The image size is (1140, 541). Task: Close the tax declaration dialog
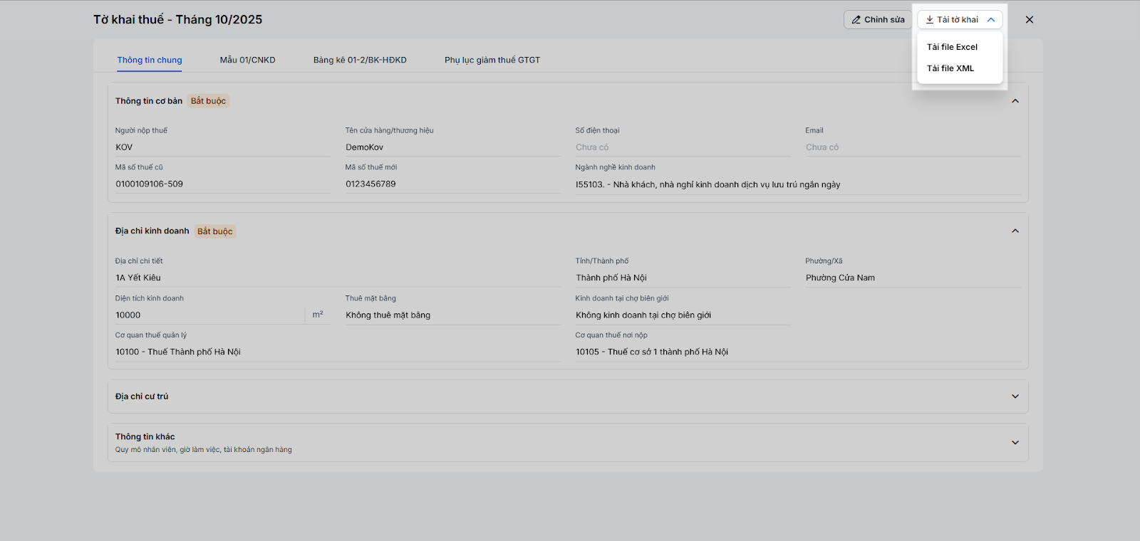[1030, 20]
